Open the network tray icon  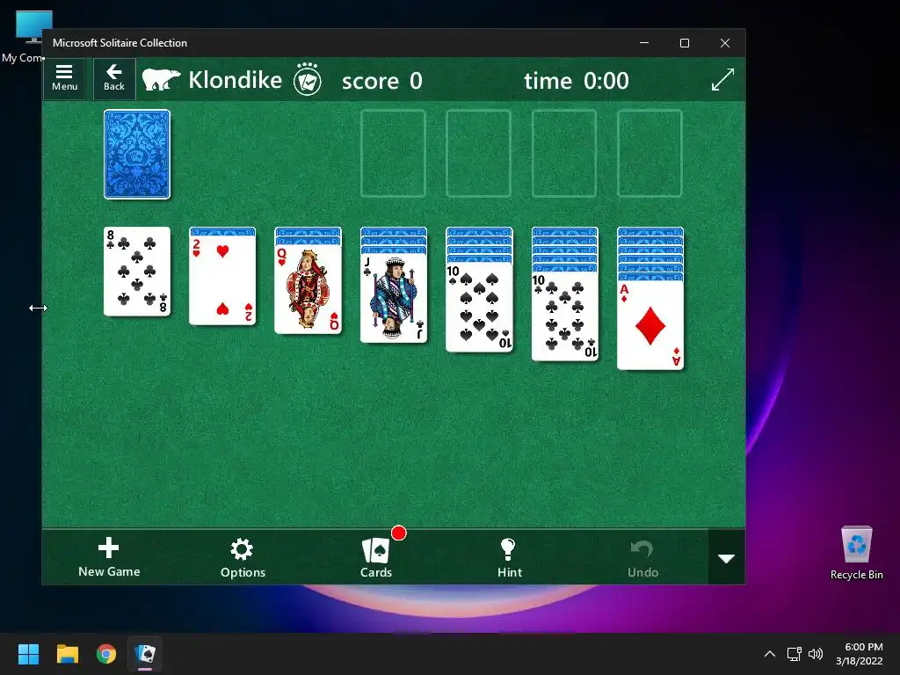(794, 654)
